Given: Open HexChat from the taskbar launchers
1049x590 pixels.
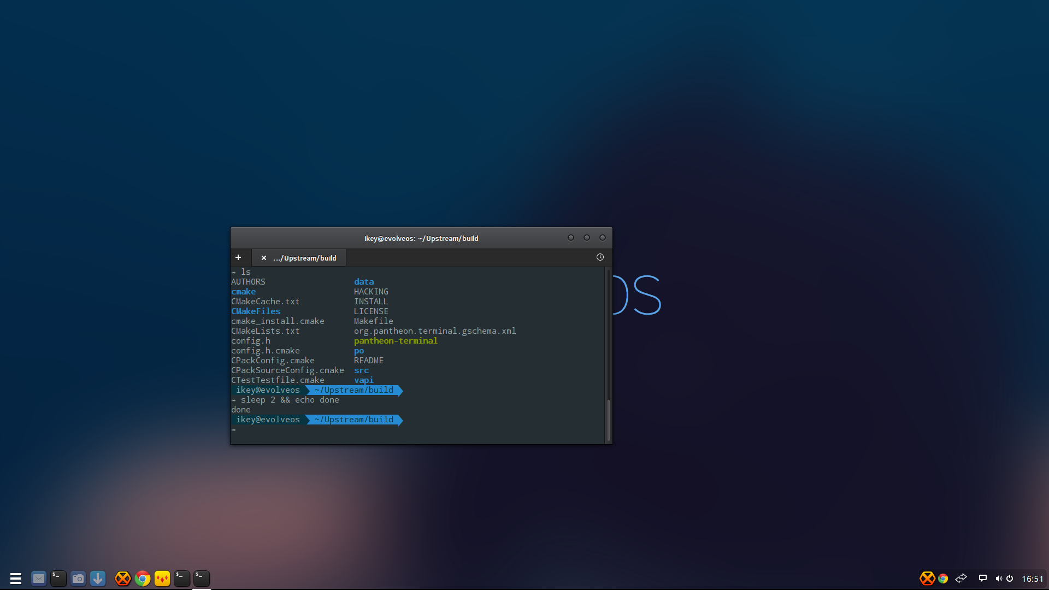Looking at the screenshot, I should 123,578.
